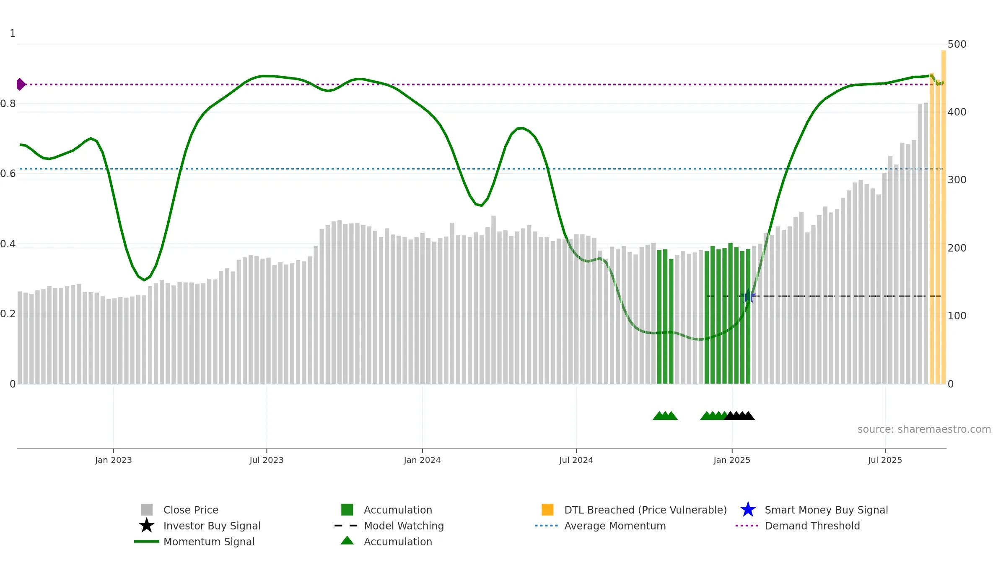Click the green Accumulation triangle legend icon
The image size is (1006, 565).
coord(347,540)
